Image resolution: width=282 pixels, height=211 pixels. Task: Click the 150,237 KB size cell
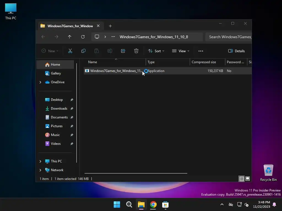coord(215,71)
